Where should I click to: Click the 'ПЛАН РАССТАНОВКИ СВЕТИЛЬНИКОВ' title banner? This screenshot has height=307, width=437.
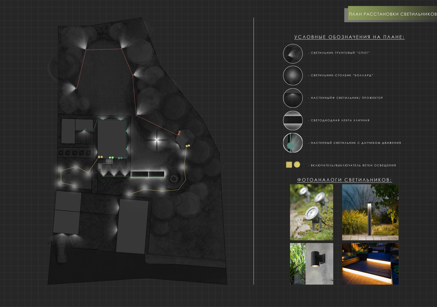(393, 14)
